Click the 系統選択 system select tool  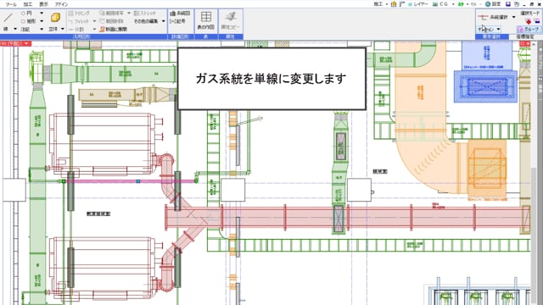(493, 17)
